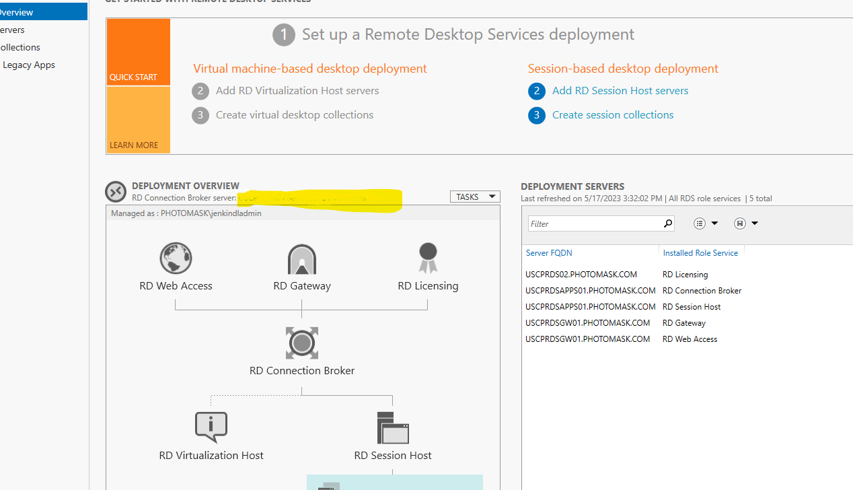Click the Managed as PHOTOMASK\jenkindladmin text

point(186,213)
